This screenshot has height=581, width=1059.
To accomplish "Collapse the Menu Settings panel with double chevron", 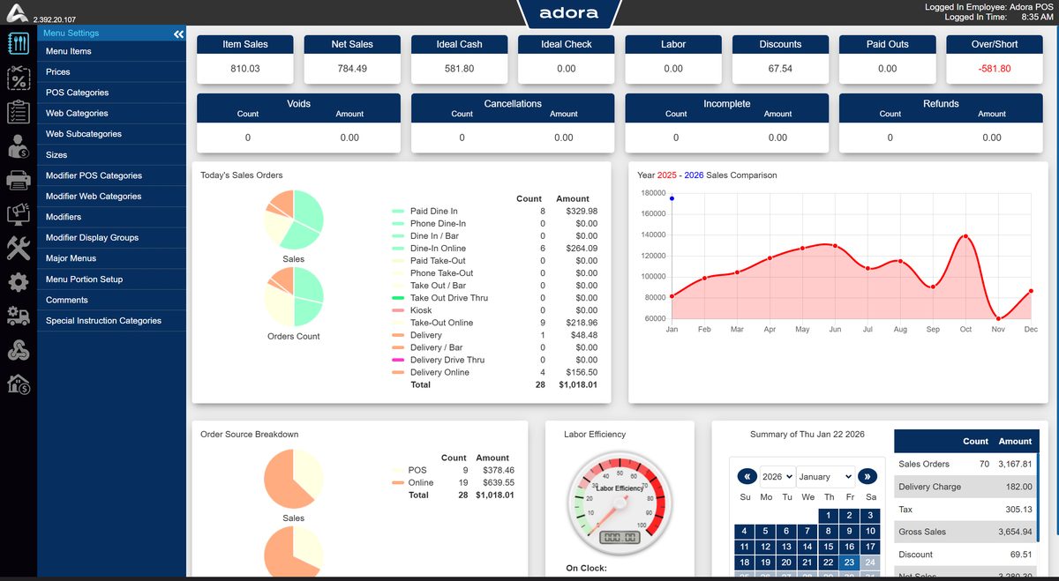I will tap(178, 34).
